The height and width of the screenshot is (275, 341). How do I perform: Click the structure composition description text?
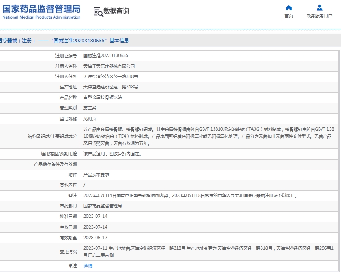coord(209,136)
